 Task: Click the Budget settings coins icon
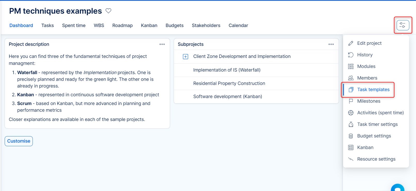click(x=351, y=136)
